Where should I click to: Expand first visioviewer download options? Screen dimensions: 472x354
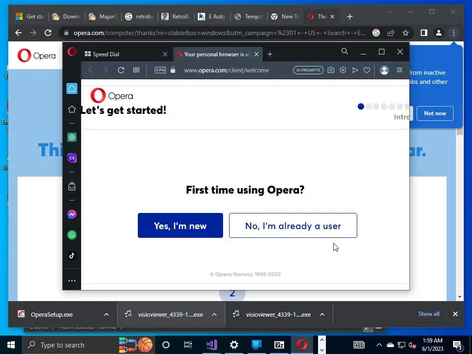point(214,314)
